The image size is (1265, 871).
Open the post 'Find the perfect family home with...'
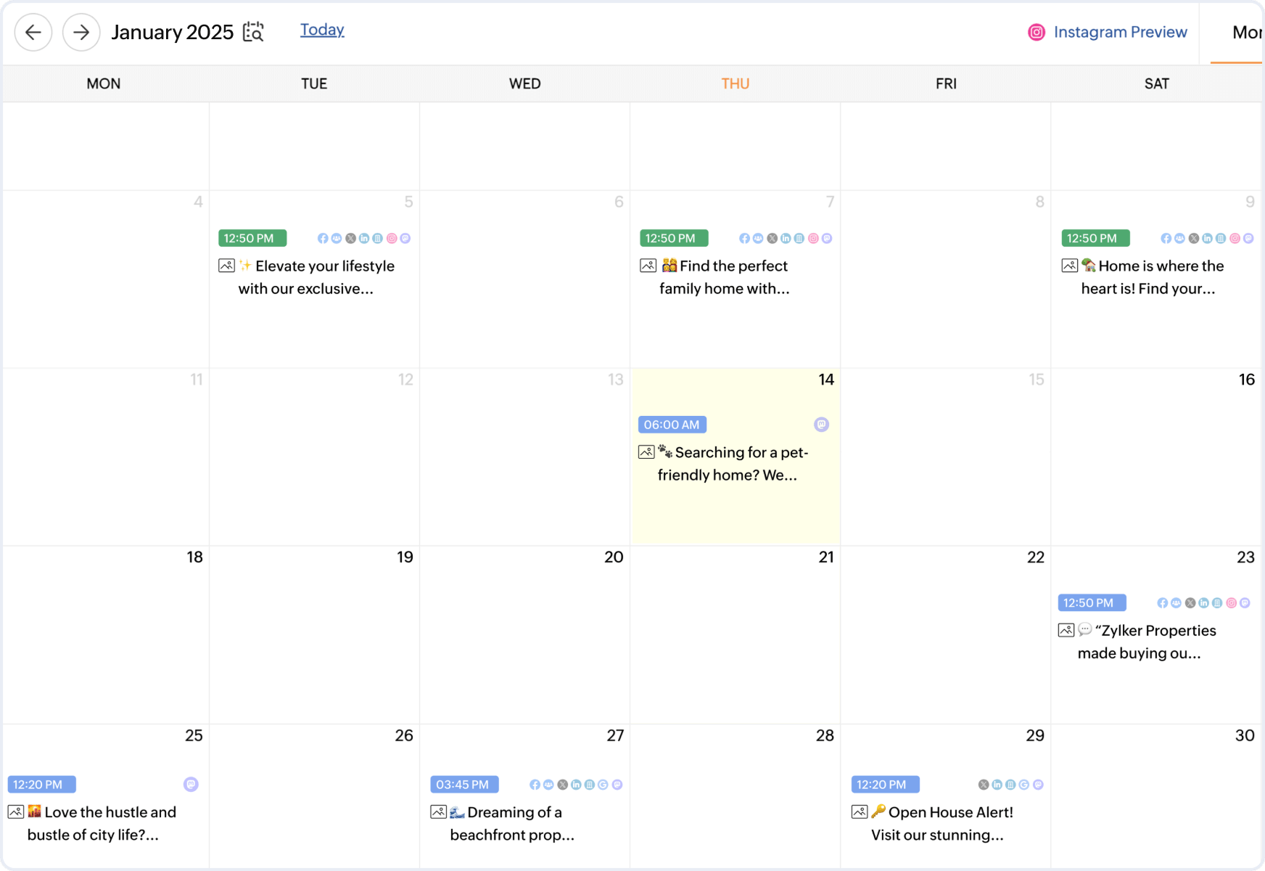click(725, 277)
